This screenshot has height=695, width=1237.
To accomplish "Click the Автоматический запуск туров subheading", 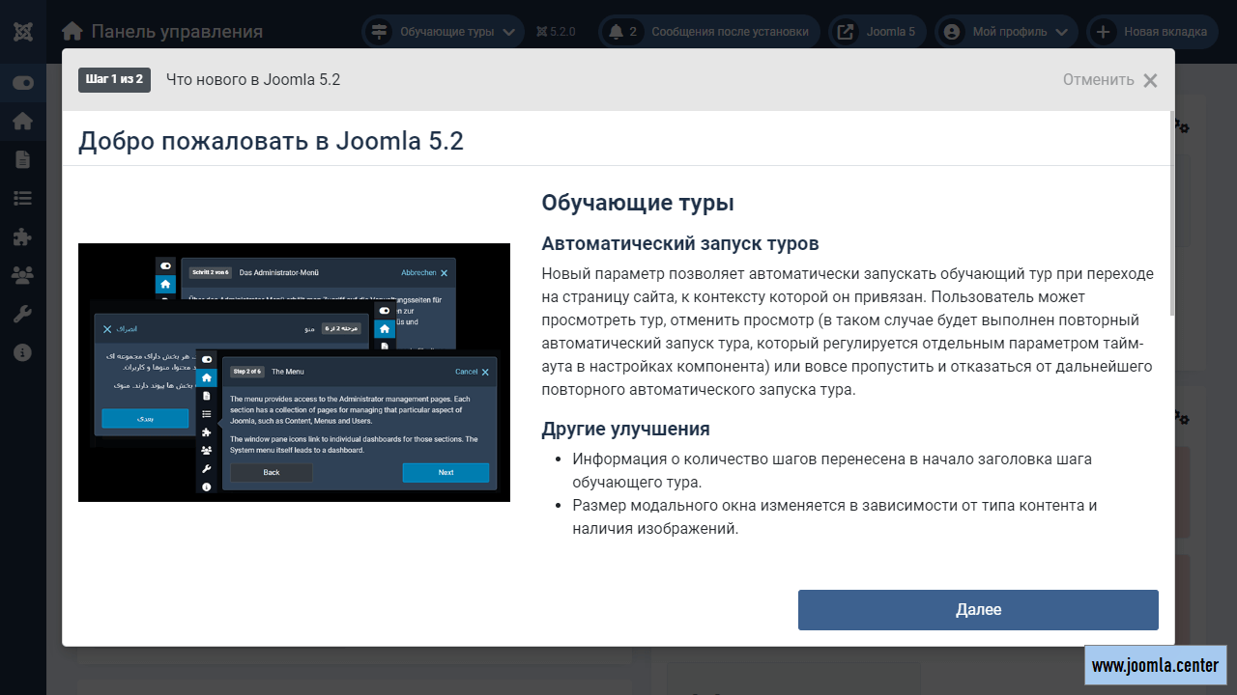I will pyautogui.click(x=680, y=243).
